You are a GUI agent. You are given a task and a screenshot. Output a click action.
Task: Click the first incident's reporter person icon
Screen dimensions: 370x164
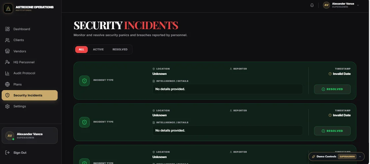(231, 69)
